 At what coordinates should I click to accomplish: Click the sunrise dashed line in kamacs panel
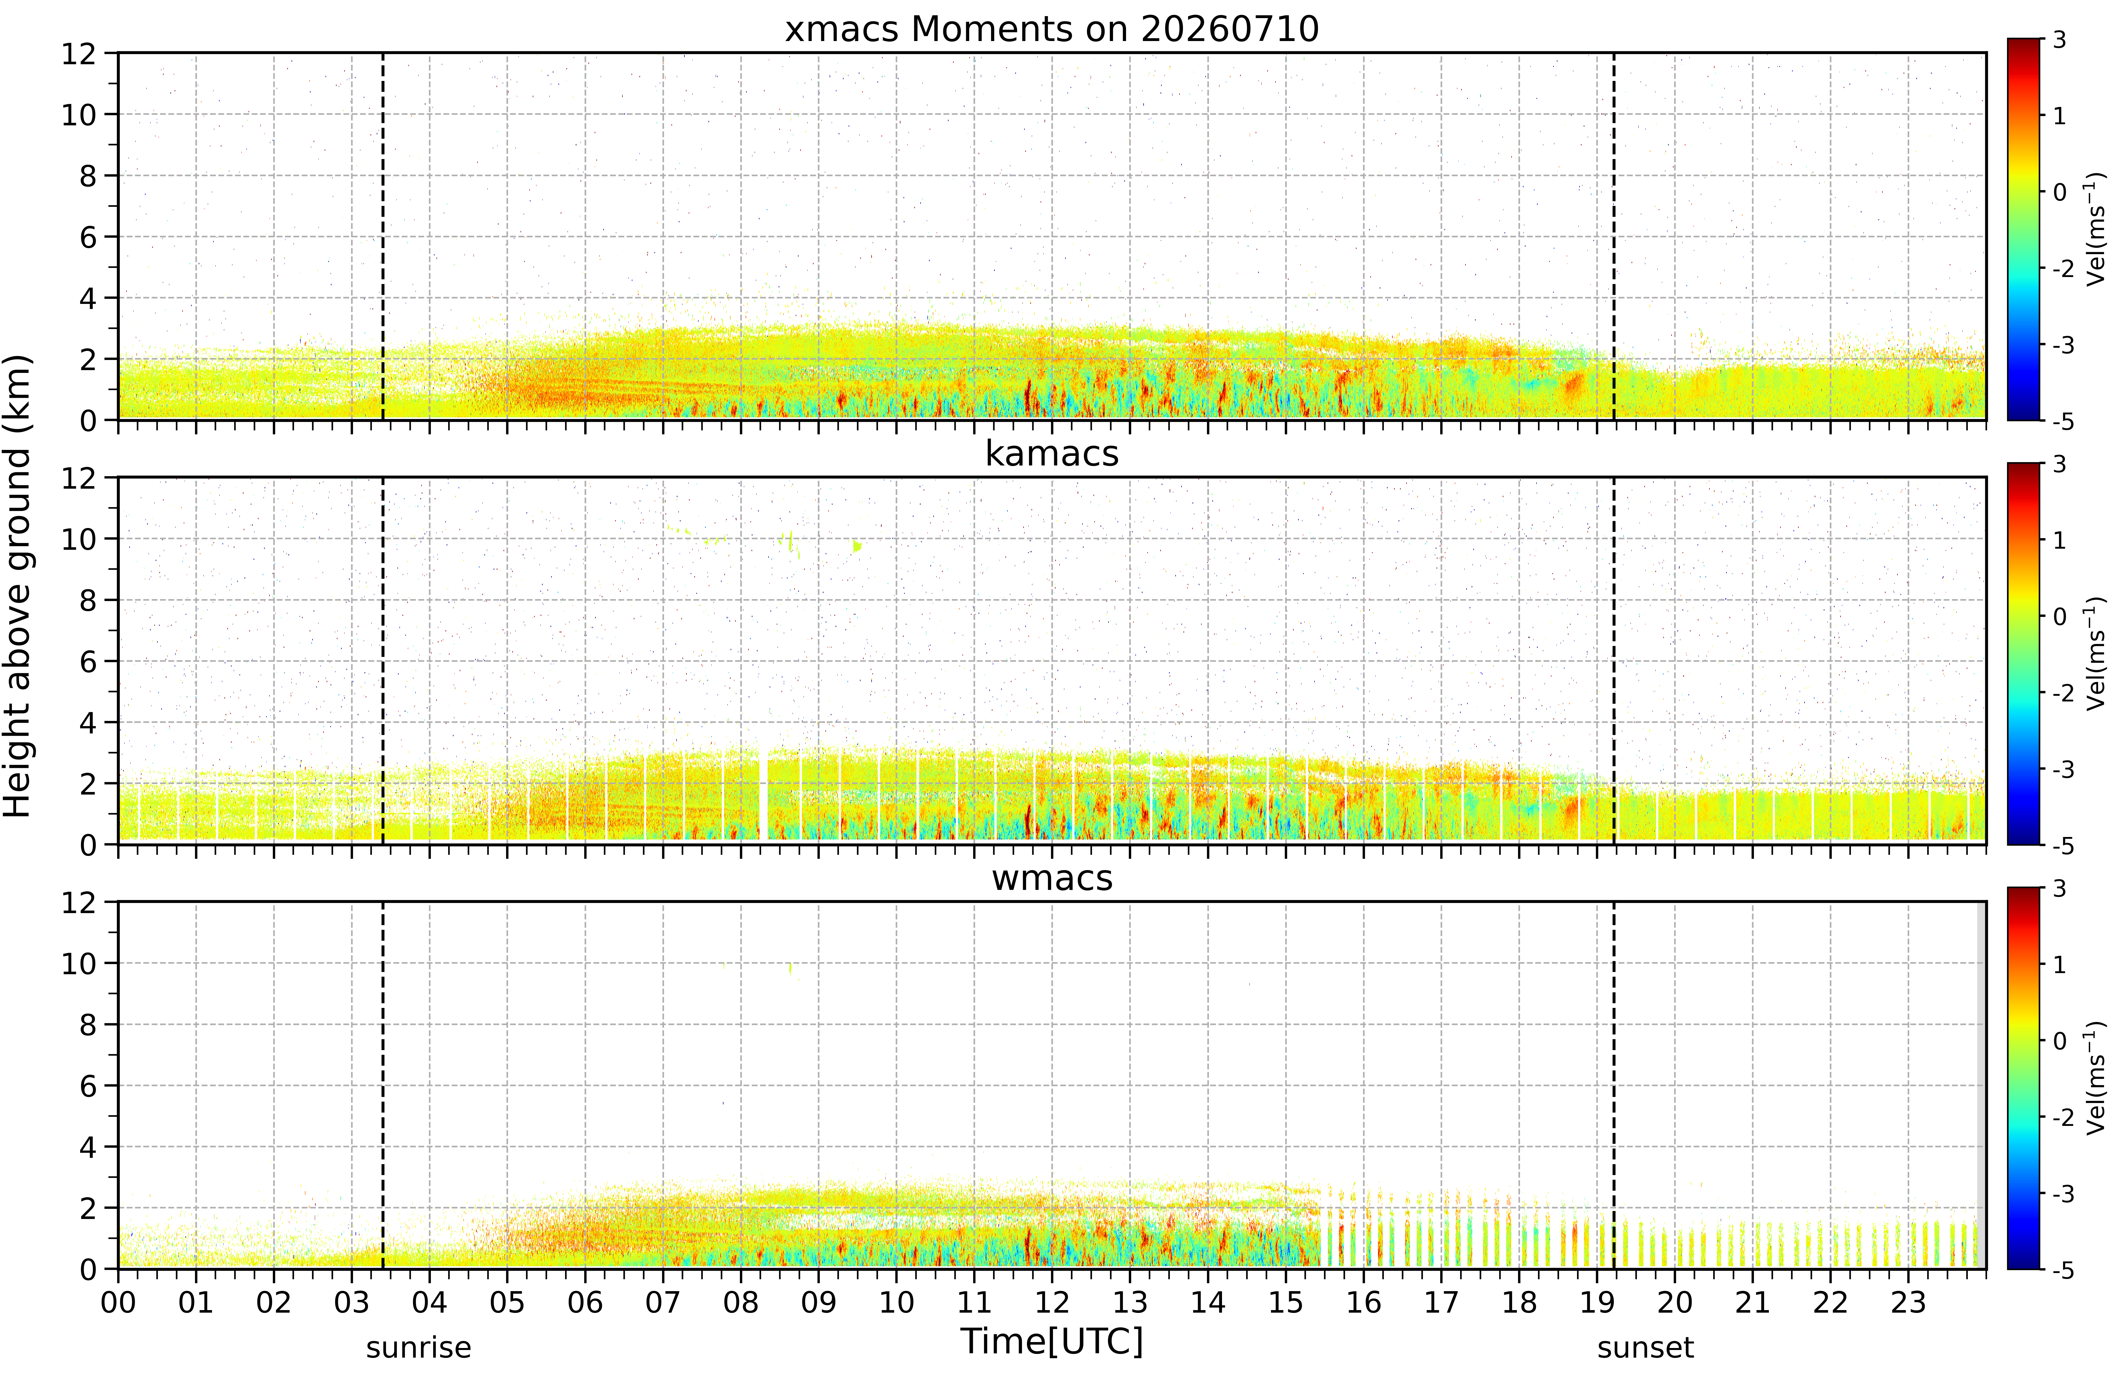point(383,661)
